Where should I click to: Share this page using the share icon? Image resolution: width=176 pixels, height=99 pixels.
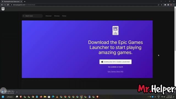(x=159, y=5)
